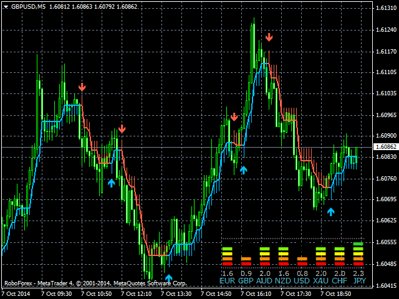Click the leftmost blue up arrow signal
The width and height of the screenshot is (399, 299).
(111, 183)
